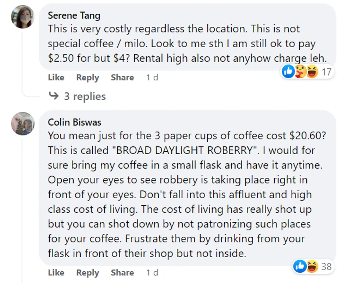Open Colin Biswas's profile picture
Viewport: 353px width, 283px height.
[x=23, y=124]
